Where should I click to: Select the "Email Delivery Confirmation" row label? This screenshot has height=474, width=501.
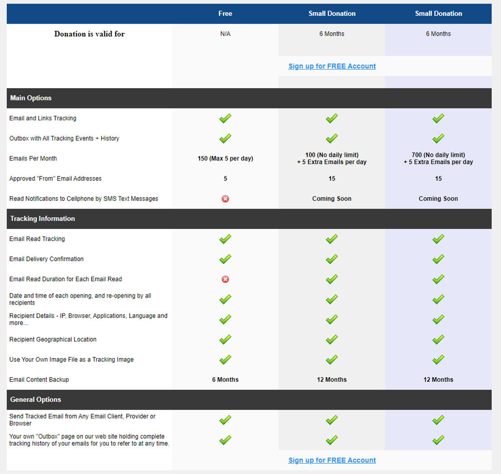click(46, 259)
